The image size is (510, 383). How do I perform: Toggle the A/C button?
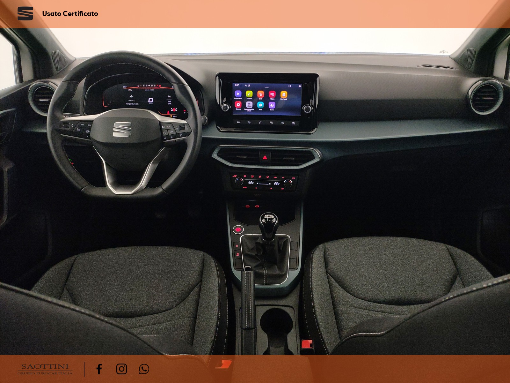pos(283,177)
